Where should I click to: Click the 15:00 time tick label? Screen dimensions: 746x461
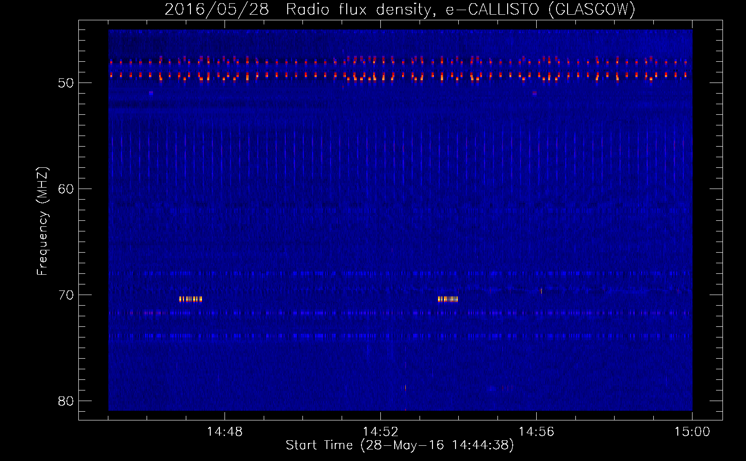click(x=692, y=432)
